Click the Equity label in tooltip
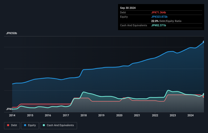This screenshot has width=208, height=133. click(124, 17)
